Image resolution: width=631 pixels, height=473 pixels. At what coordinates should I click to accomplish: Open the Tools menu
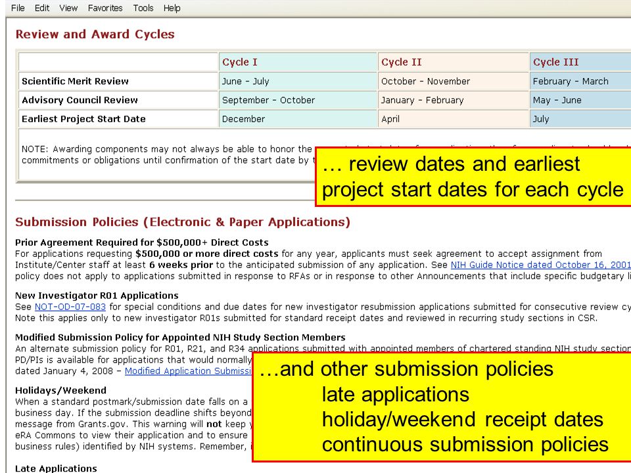coord(143,8)
